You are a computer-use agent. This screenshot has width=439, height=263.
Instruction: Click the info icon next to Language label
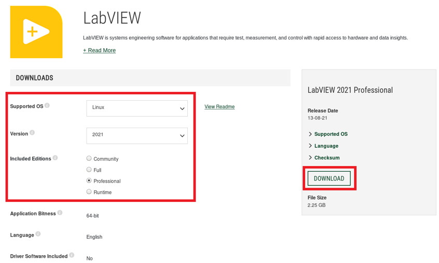point(38,234)
